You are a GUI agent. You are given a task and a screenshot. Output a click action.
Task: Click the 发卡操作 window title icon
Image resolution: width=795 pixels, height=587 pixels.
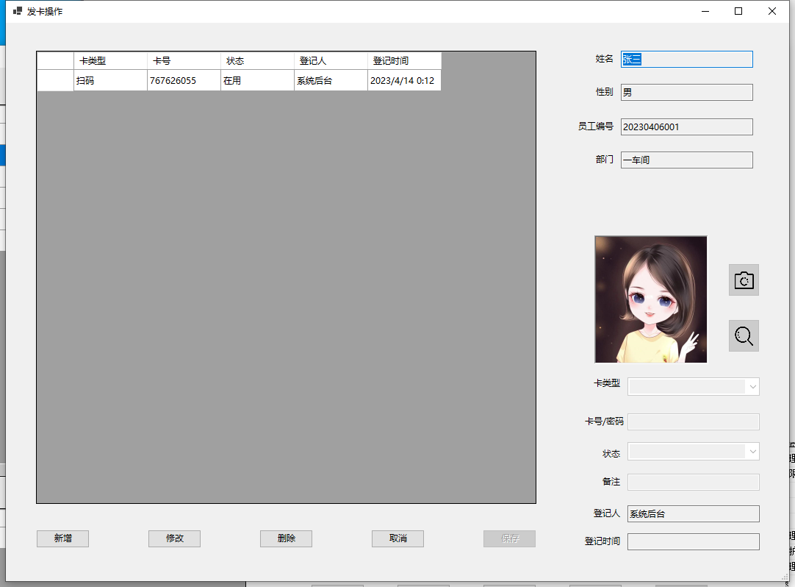tap(18, 11)
